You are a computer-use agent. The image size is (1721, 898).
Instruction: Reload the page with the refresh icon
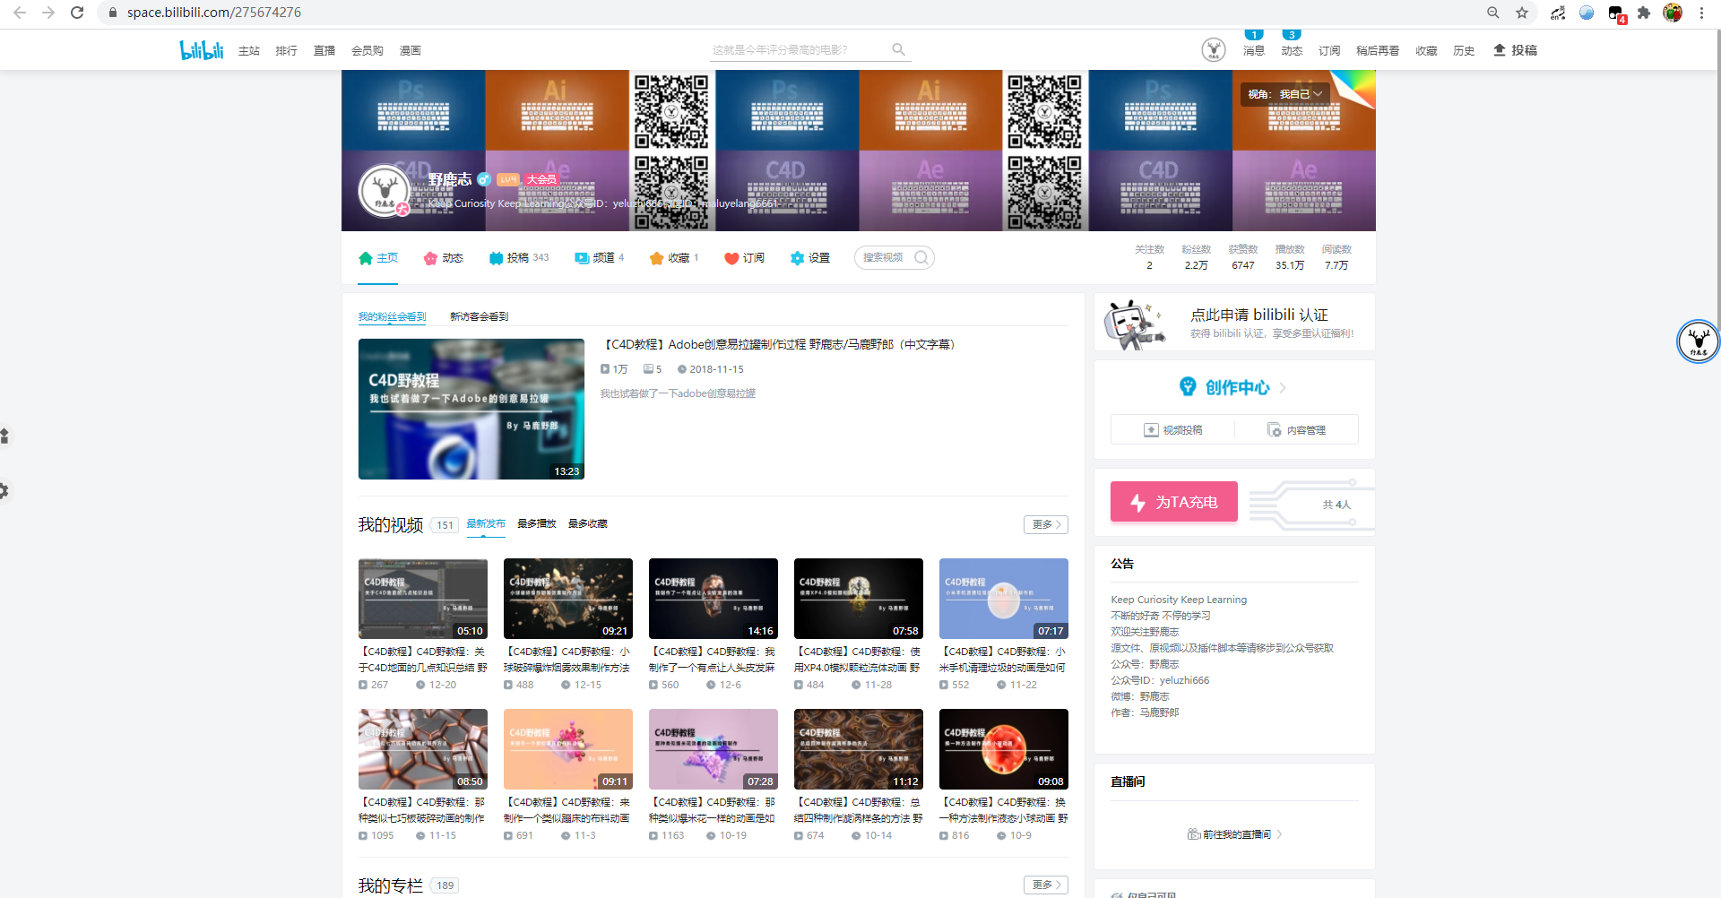coord(77,13)
